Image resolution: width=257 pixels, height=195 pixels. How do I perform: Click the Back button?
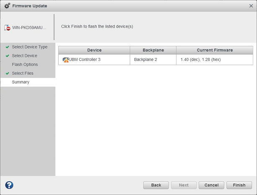pos(156,185)
